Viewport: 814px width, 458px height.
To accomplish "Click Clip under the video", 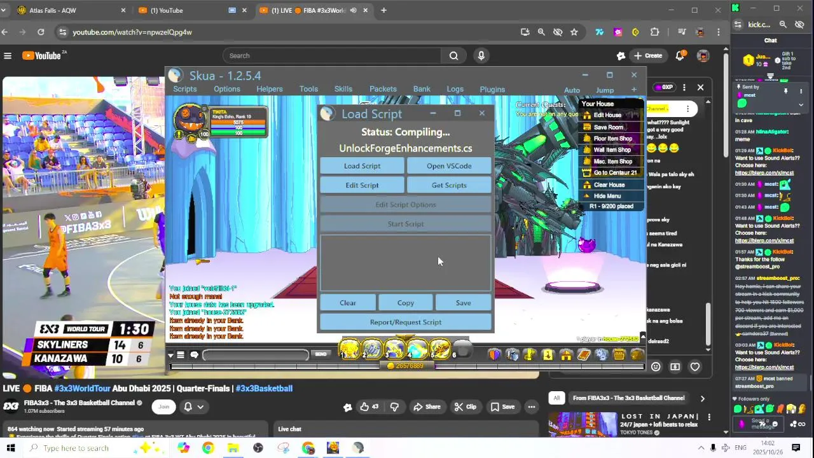I will click(x=465, y=406).
